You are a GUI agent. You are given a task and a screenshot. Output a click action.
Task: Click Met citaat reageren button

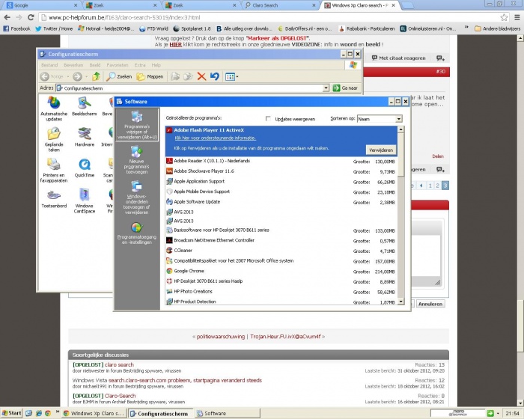[x=399, y=58]
